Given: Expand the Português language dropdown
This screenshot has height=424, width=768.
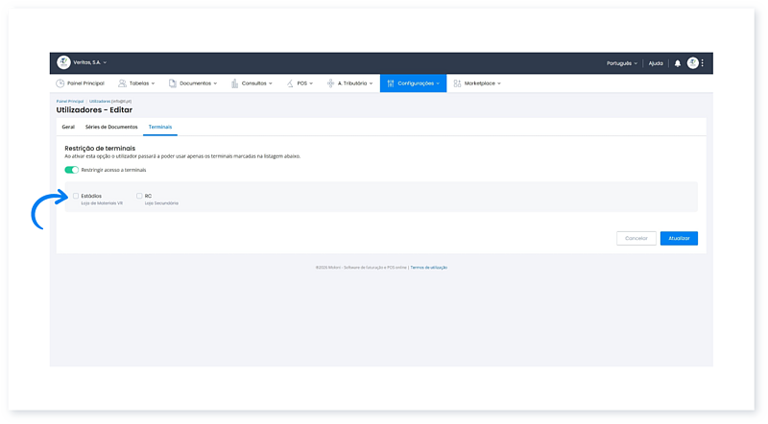Looking at the screenshot, I should coord(621,63).
